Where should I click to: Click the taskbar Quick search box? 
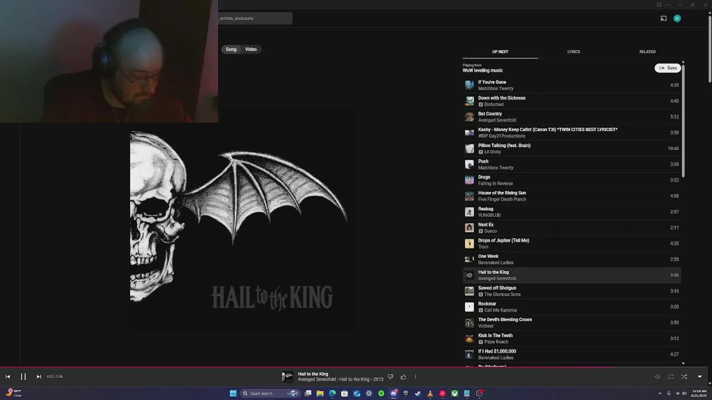tap(270, 393)
